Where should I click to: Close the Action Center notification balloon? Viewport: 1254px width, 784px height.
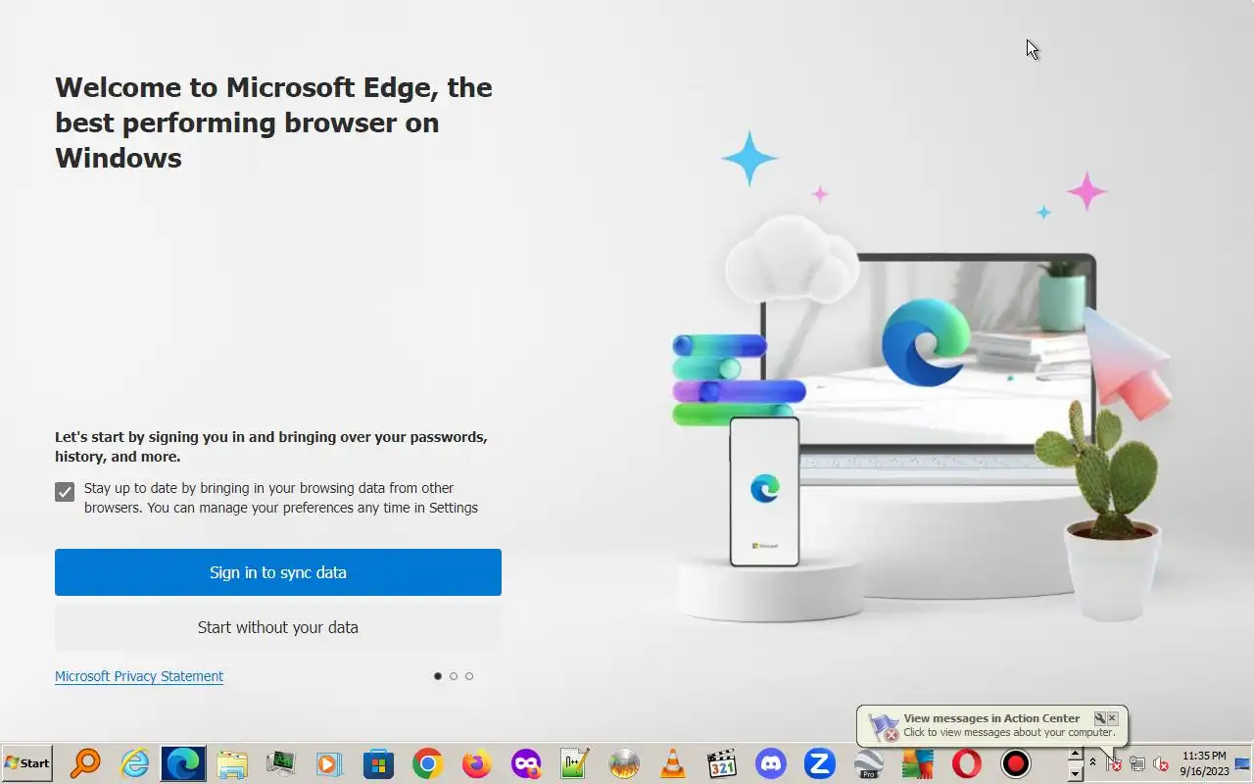1112,718
